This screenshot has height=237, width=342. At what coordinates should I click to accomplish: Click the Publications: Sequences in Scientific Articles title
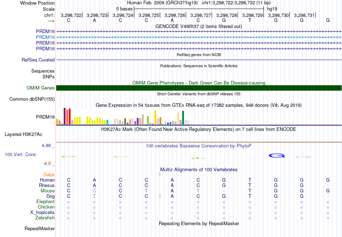coord(199,66)
